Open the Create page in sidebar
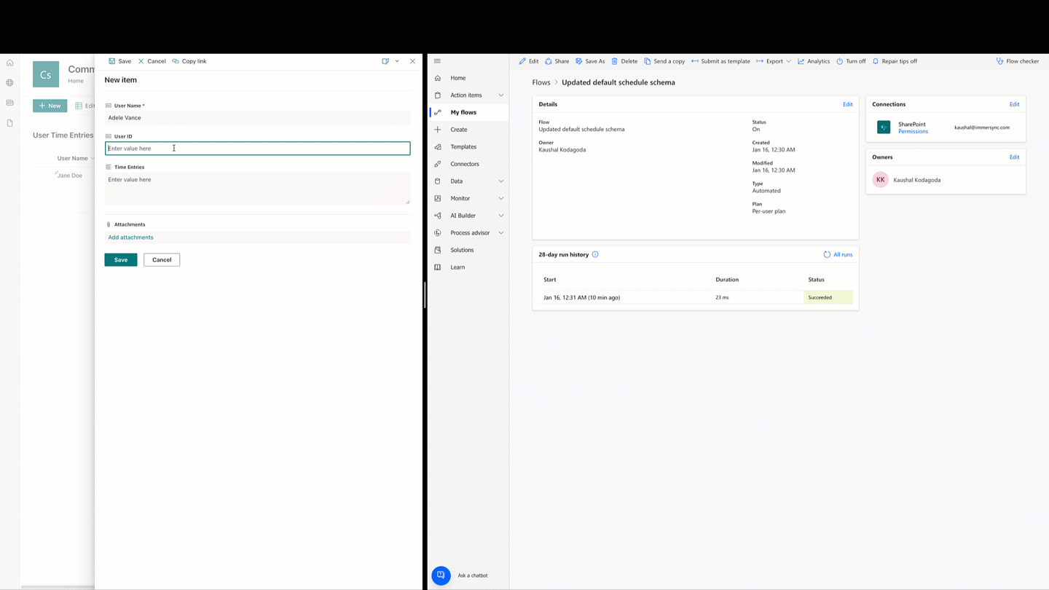The image size is (1049, 590). point(458,130)
